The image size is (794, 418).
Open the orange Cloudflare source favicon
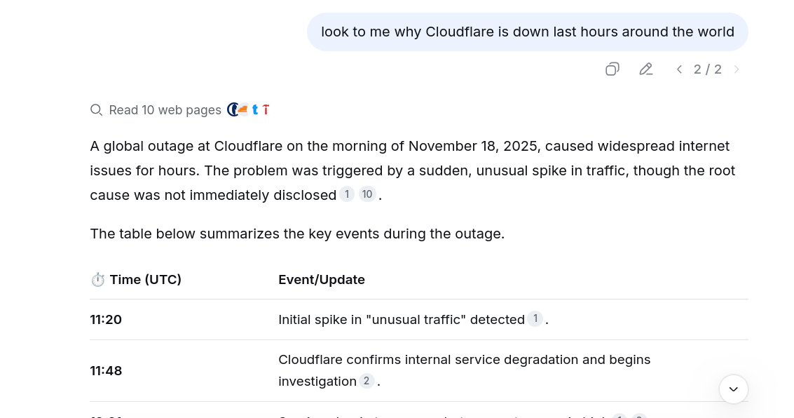click(x=244, y=109)
